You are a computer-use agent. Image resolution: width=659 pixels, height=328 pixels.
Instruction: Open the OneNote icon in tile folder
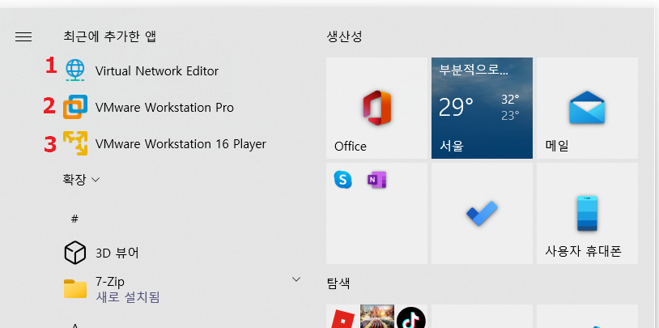pyautogui.click(x=376, y=180)
